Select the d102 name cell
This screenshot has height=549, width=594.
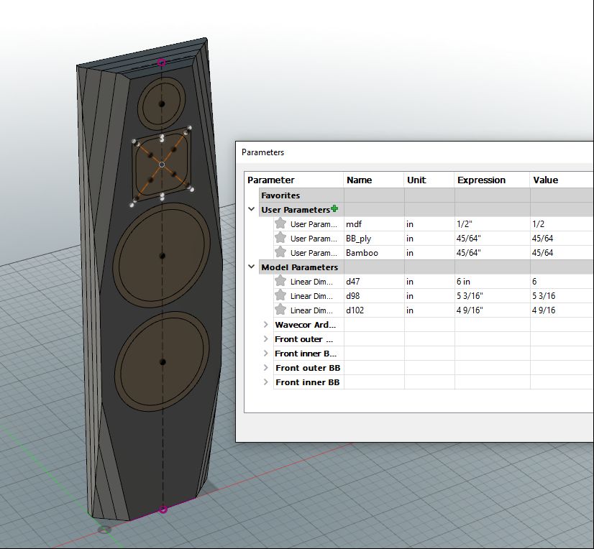point(374,310)
